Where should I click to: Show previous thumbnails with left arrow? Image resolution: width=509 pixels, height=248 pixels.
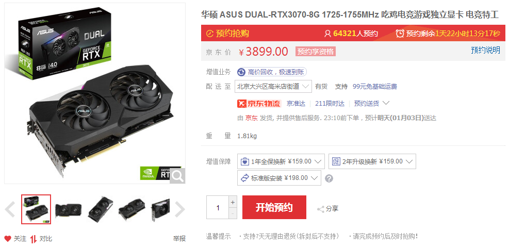(10, 209)
